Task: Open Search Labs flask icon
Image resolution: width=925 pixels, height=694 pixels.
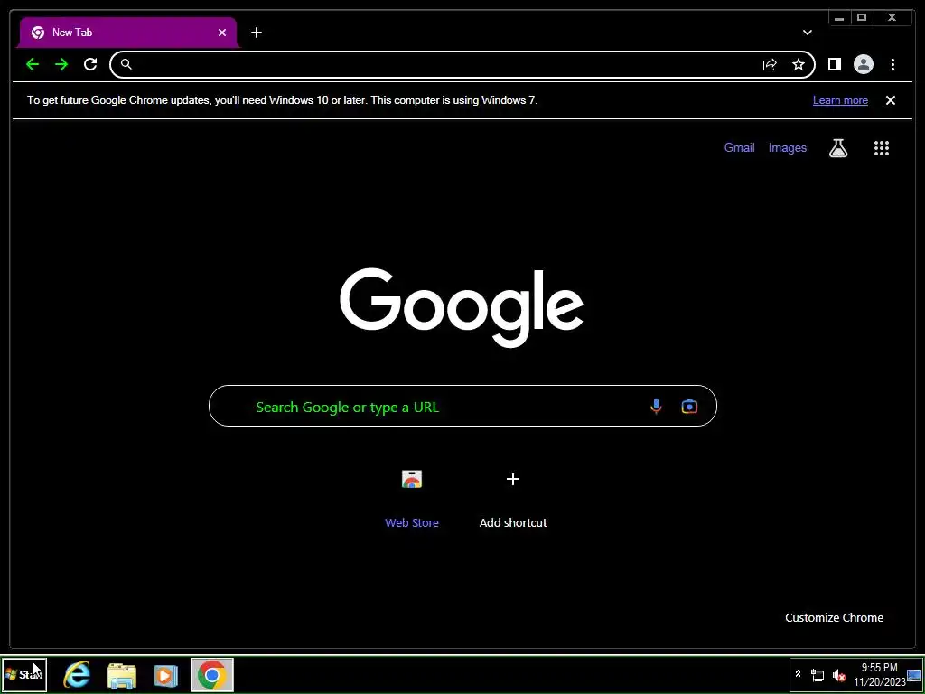Action: (838, 148)
